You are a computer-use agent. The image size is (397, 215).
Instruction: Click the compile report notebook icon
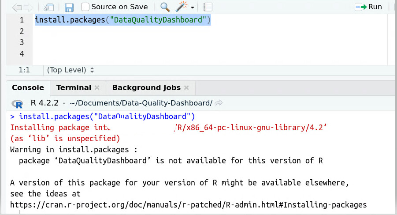pos(208,7)
